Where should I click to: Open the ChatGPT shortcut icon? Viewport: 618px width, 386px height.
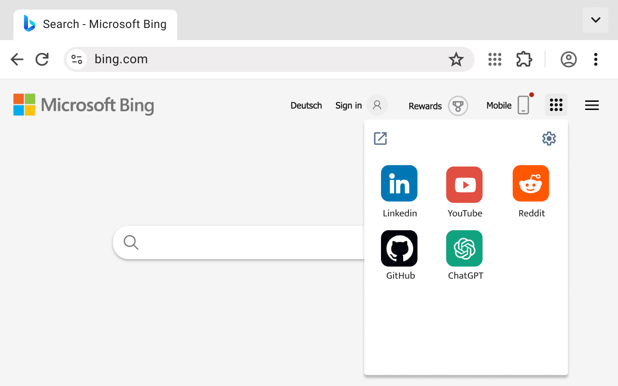[x=464, y=248]
